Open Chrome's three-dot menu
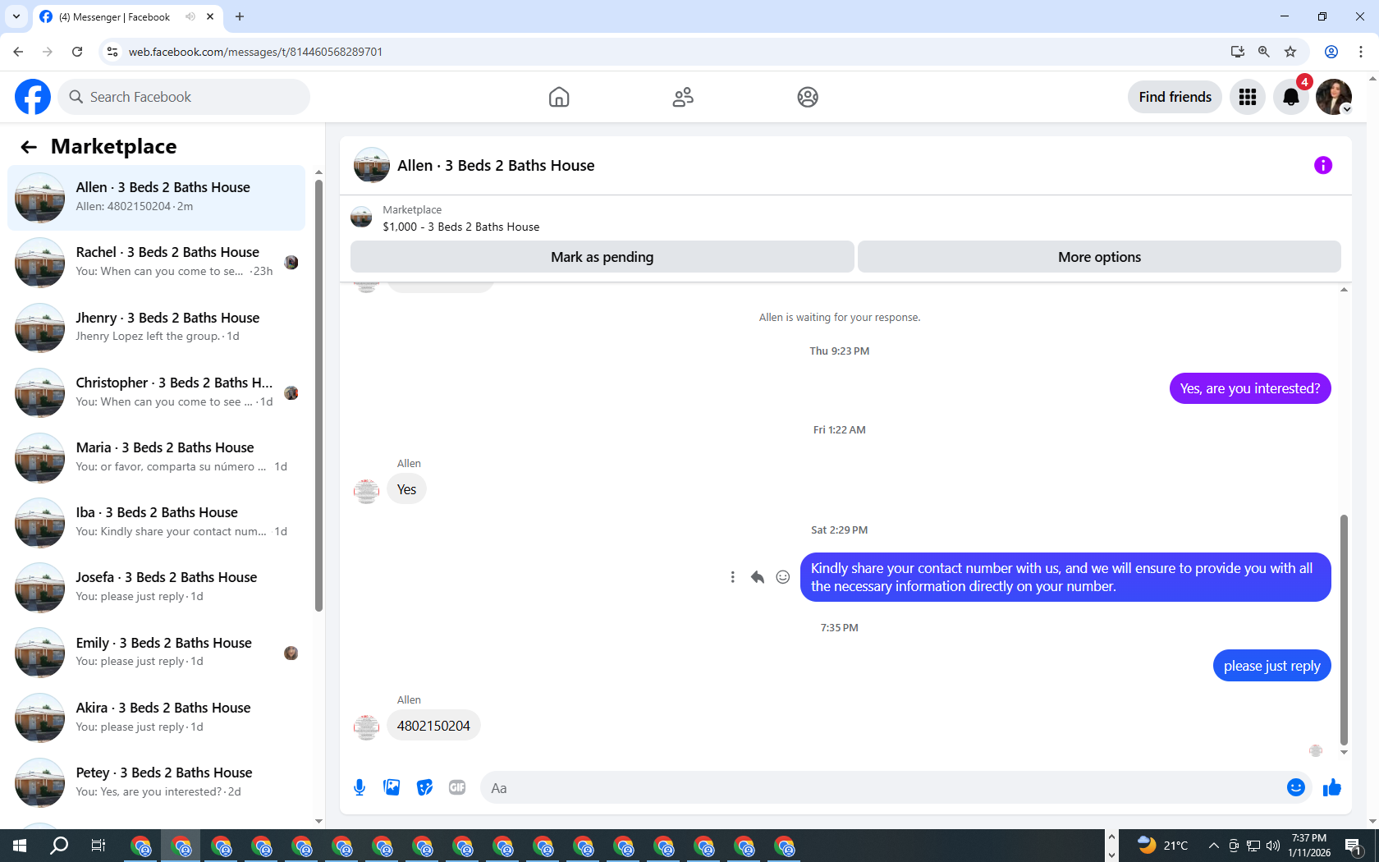The height and width of the screenshot is (862, 1379). 1361,52
